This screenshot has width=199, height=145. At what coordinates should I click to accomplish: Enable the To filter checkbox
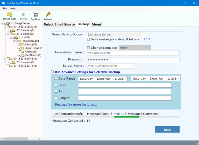click(56, 91)
